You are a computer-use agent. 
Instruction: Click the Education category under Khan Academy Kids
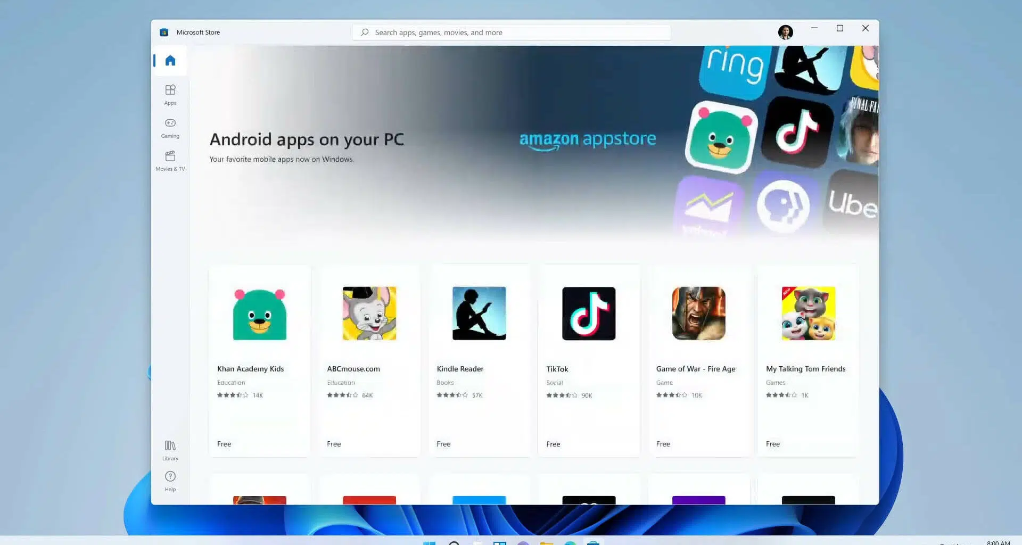pyautogui.click(x=231, y=383)
